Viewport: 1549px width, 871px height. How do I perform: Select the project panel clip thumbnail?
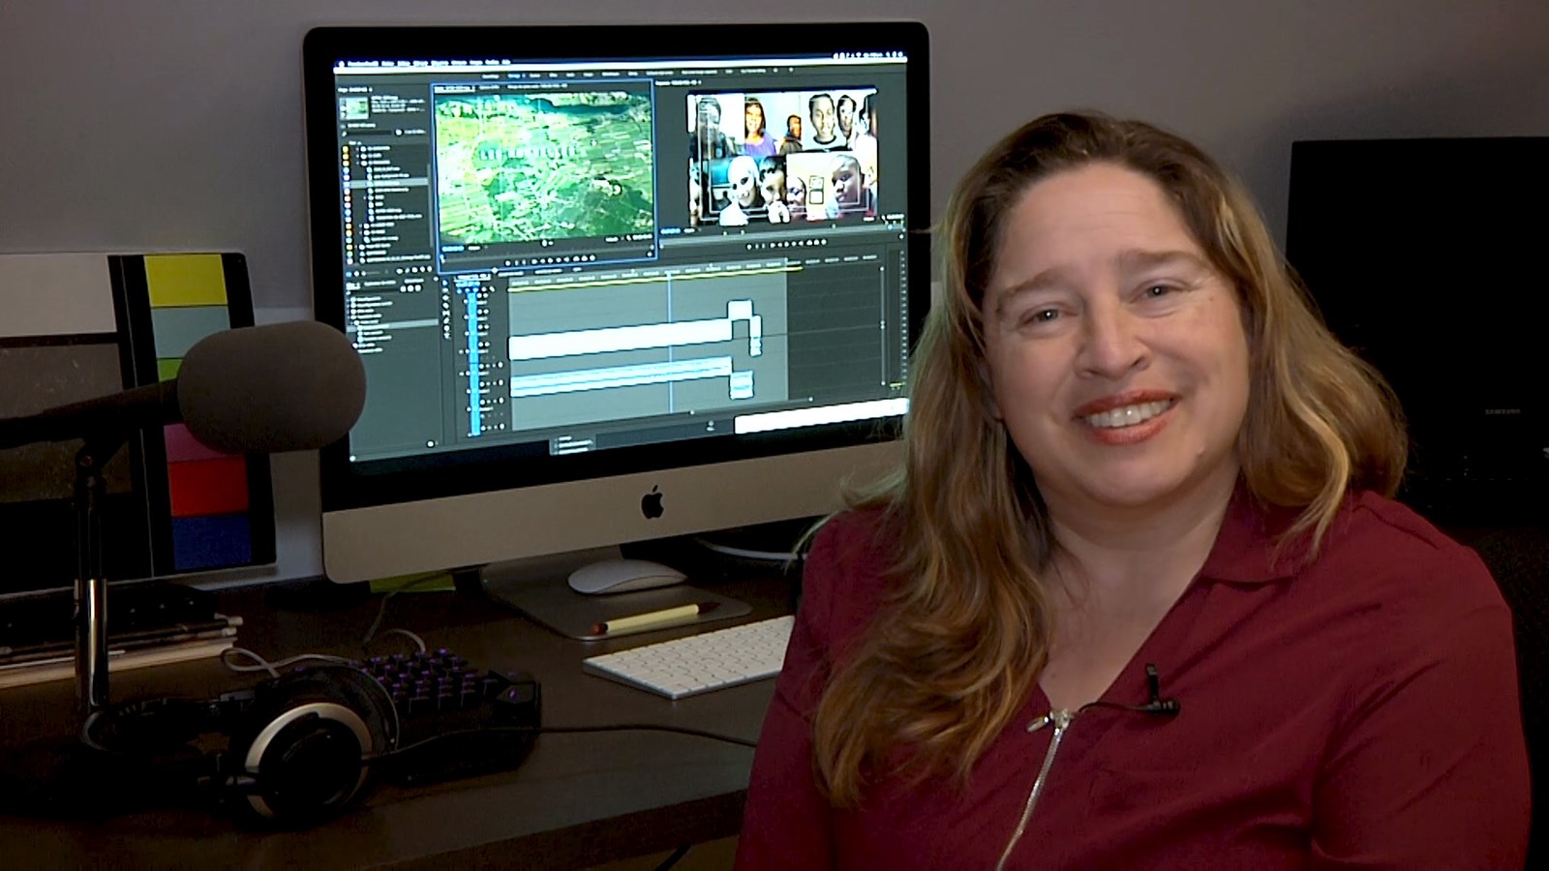[353, 108]
